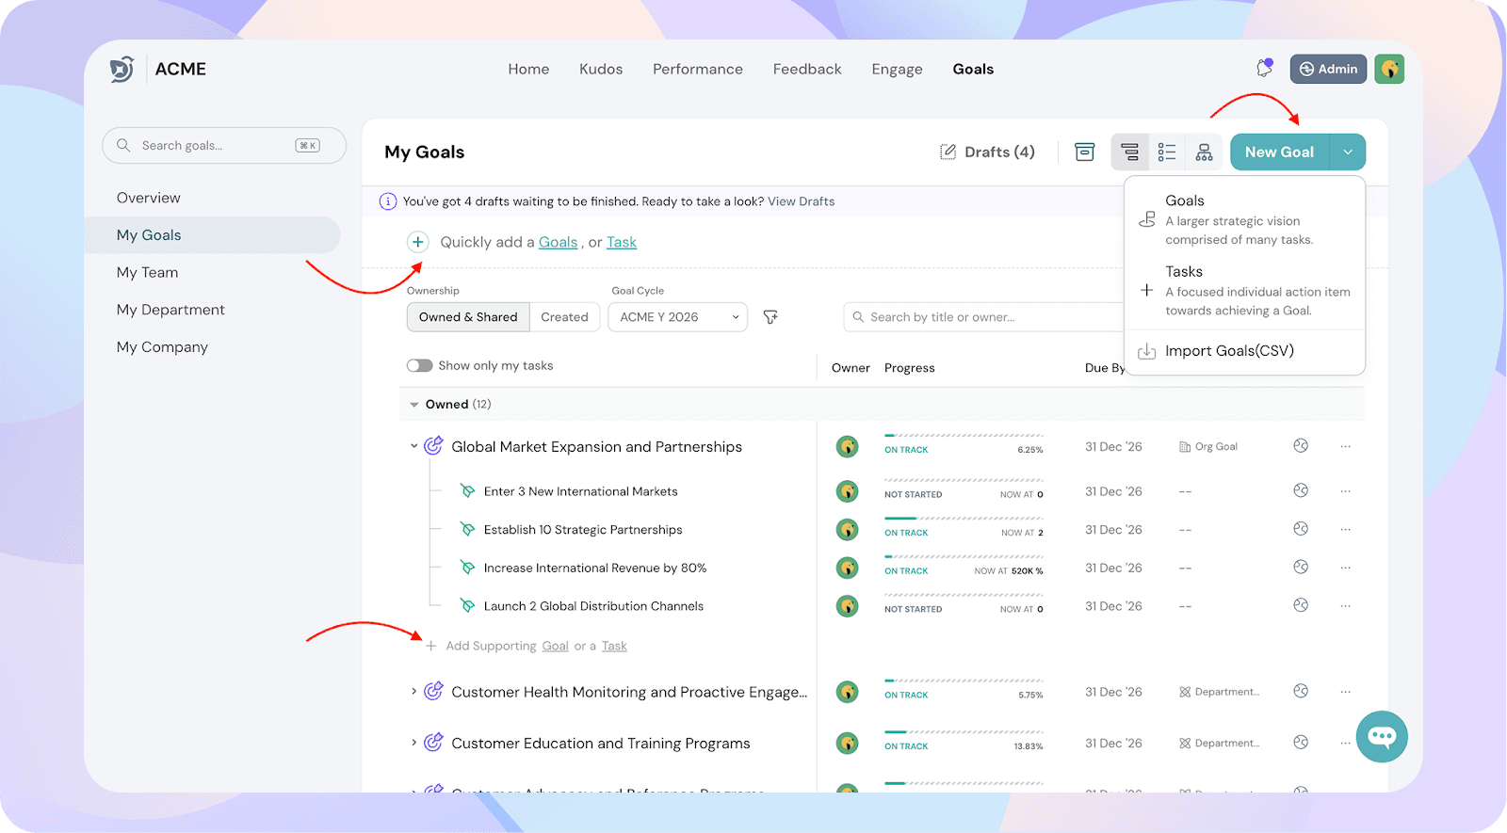Screen dimensions: 1507x833
Task: Switch to the list view icon
Action: tap(1167, 152)
